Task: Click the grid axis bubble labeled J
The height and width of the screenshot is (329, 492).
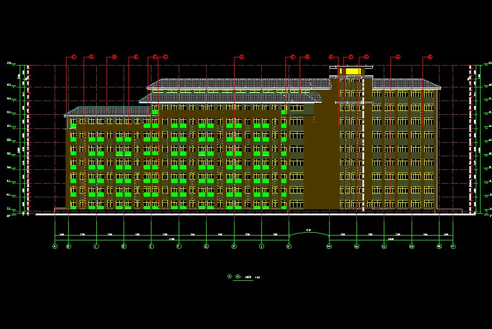Action: tap(261, 246)
